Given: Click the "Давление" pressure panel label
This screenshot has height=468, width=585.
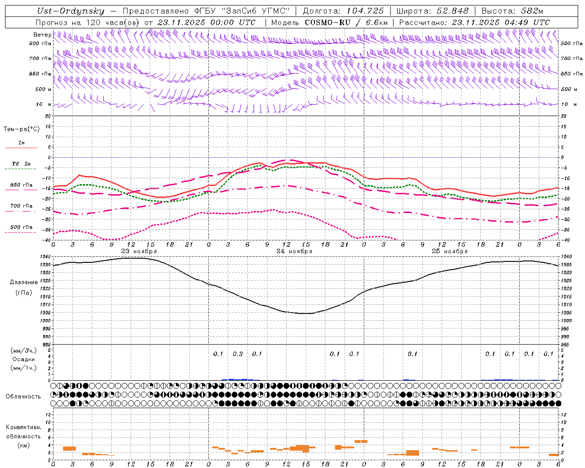Looking at the screenshot, I should [x=24, y=282].
